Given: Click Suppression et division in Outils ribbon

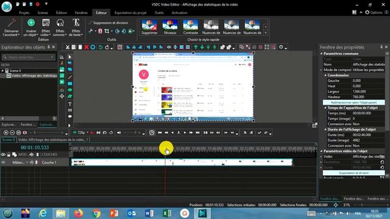Looking at the screenshot, I should pos(108,23).
